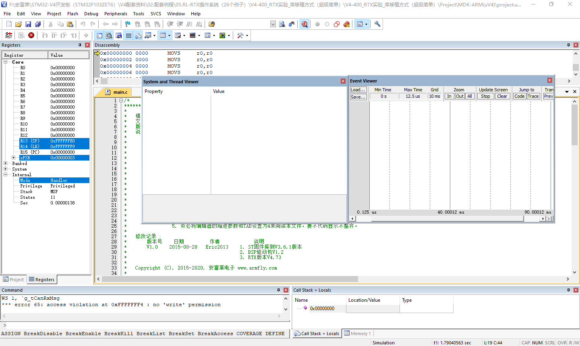
Task: Switch to the Project tab
Action: (14, 280)
